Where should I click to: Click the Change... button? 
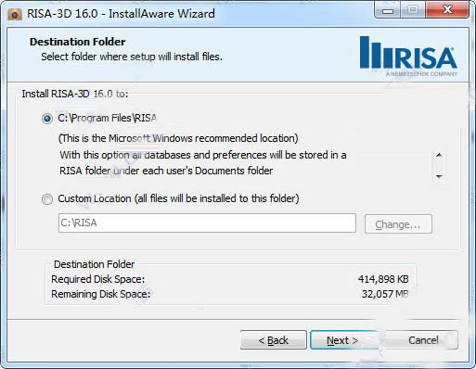coord(398,224)
